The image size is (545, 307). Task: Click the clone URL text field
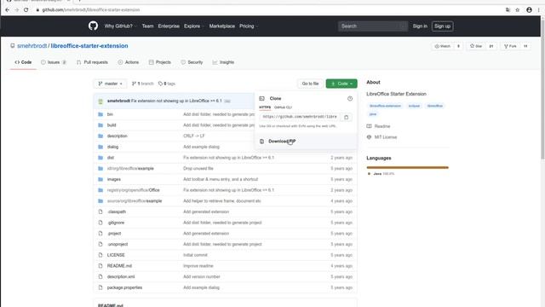pyautogui.click(x=300, y=117)
